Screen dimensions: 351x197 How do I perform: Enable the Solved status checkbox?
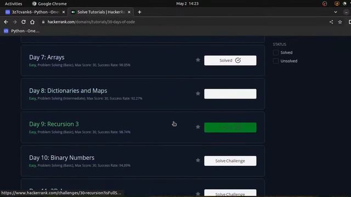point(276,53)
